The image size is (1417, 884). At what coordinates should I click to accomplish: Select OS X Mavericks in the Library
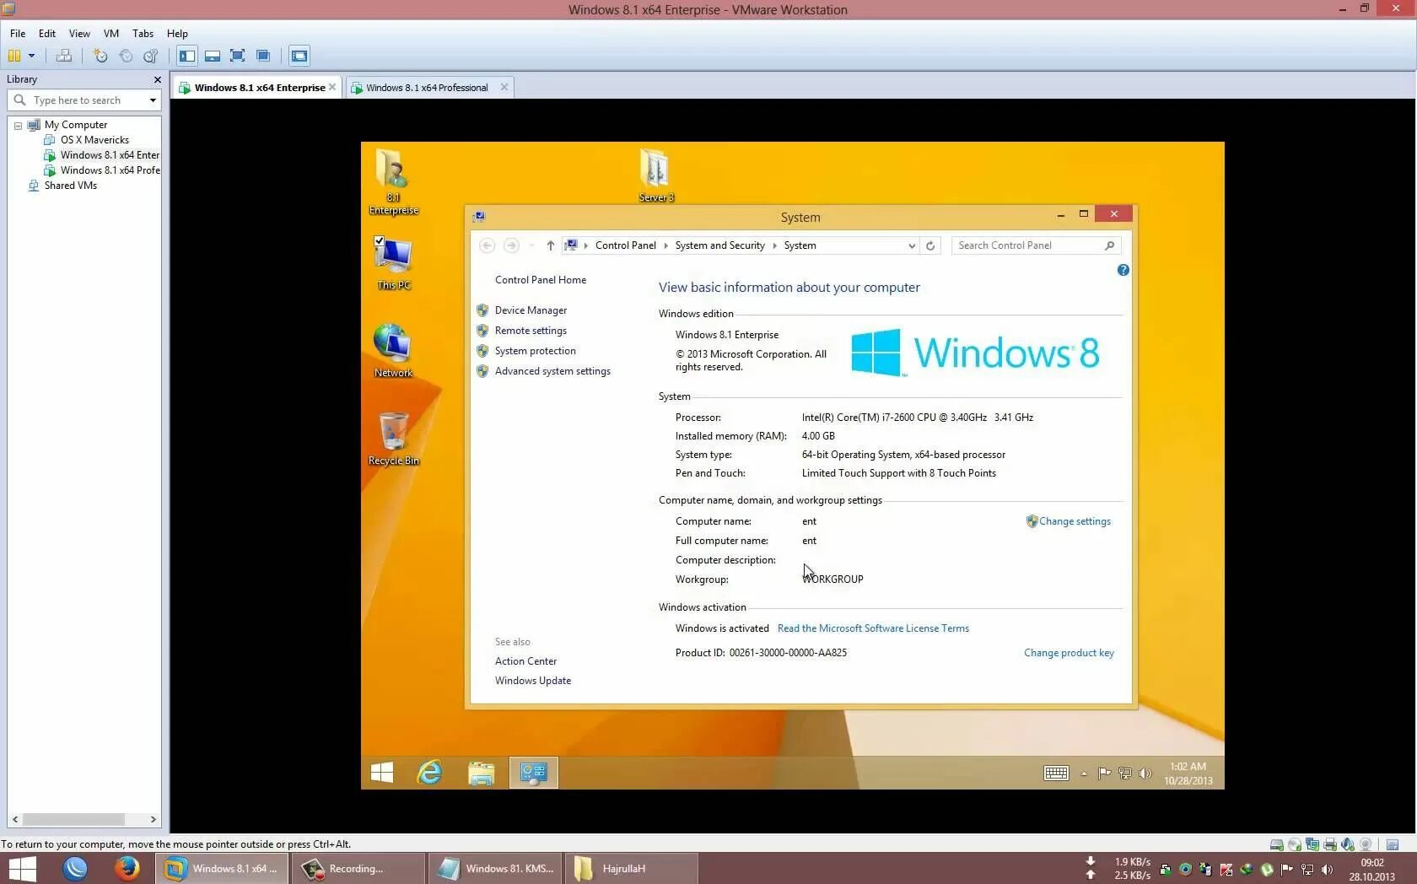[x=94, y=140]
